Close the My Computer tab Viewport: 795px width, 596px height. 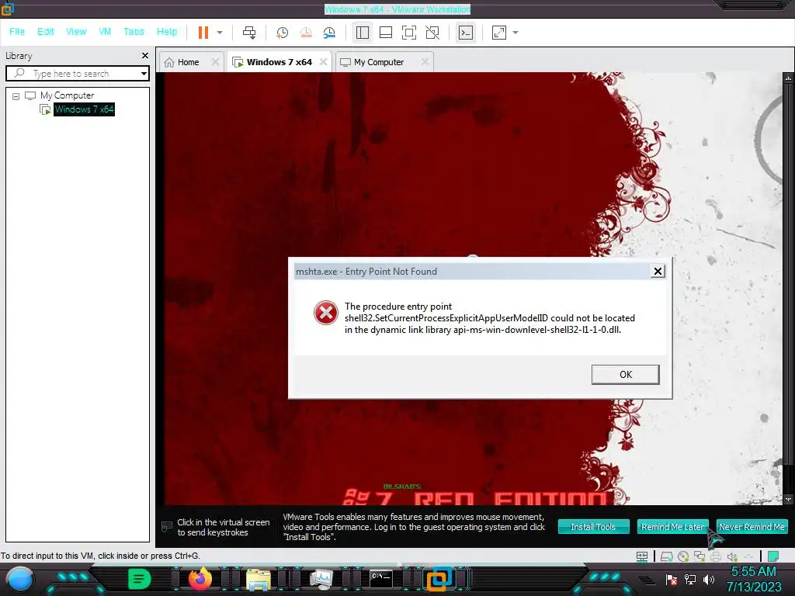pyautogui.click(x=425, y=62)
